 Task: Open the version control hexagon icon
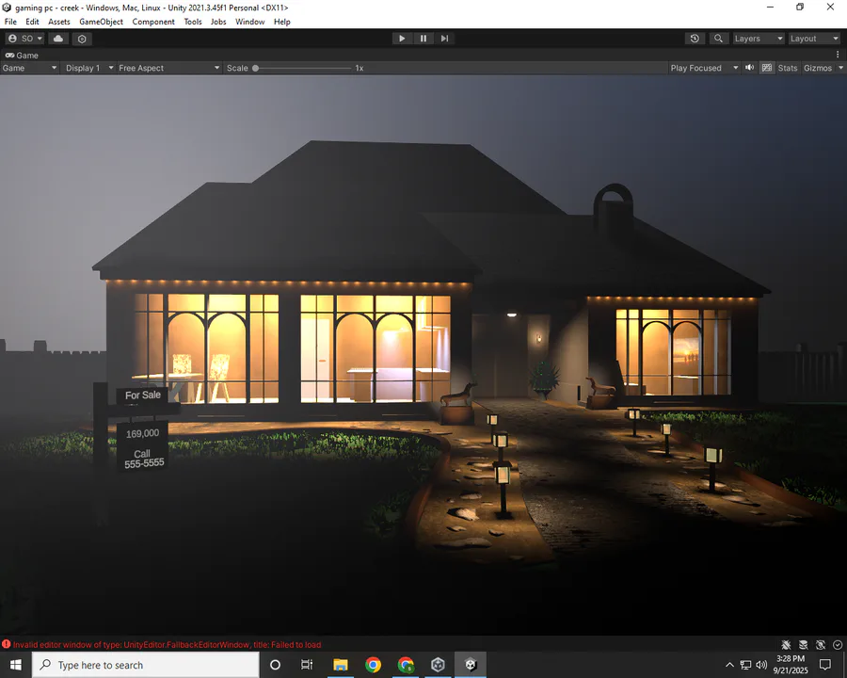[x=82, y=39]
